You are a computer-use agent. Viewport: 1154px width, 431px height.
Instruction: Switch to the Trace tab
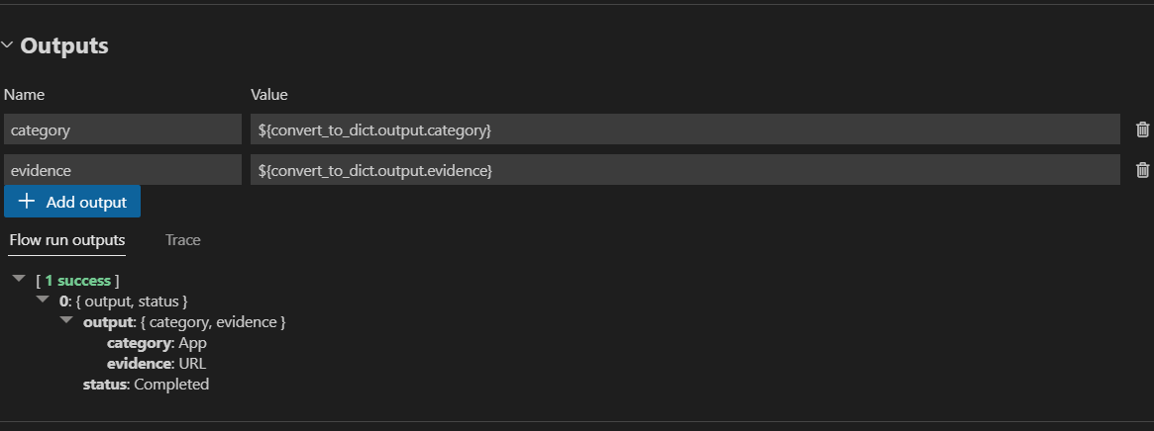tap(182, 240)
